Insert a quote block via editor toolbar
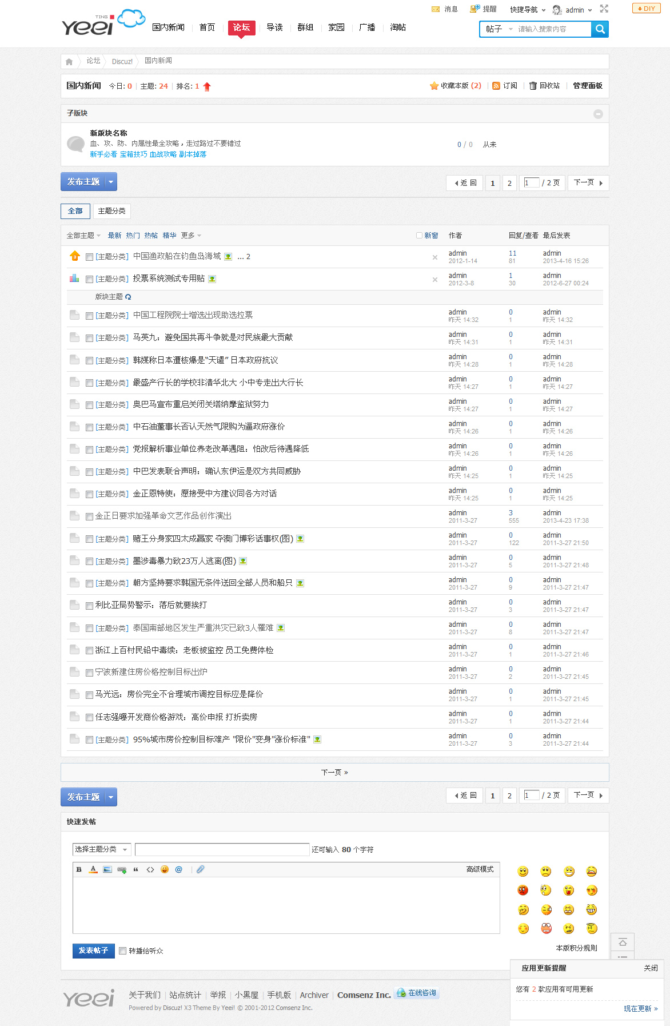The image size is (670, 1026). [x=136, y=869]
